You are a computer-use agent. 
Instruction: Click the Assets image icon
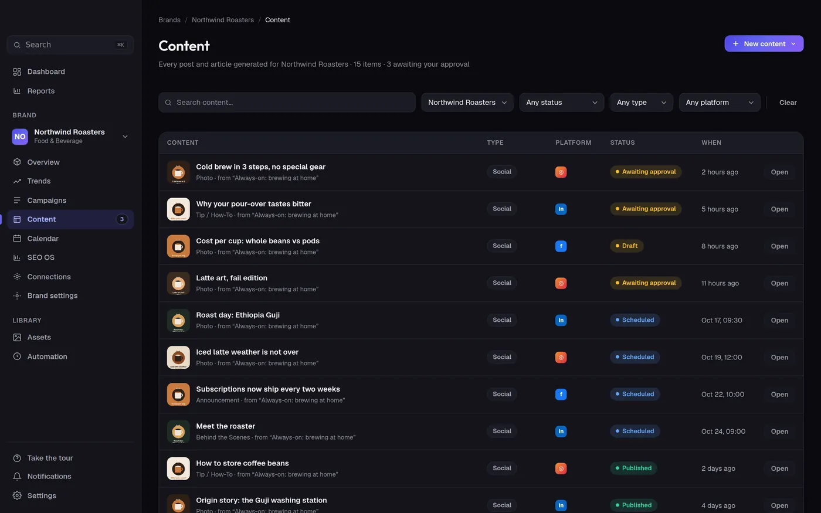pyautogui.click(x=17, y=337)
